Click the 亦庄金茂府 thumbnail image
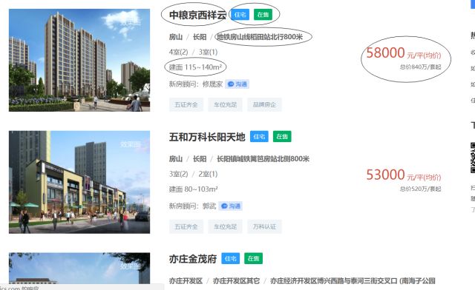The image size is (475, 290). (x=79, y=269)
